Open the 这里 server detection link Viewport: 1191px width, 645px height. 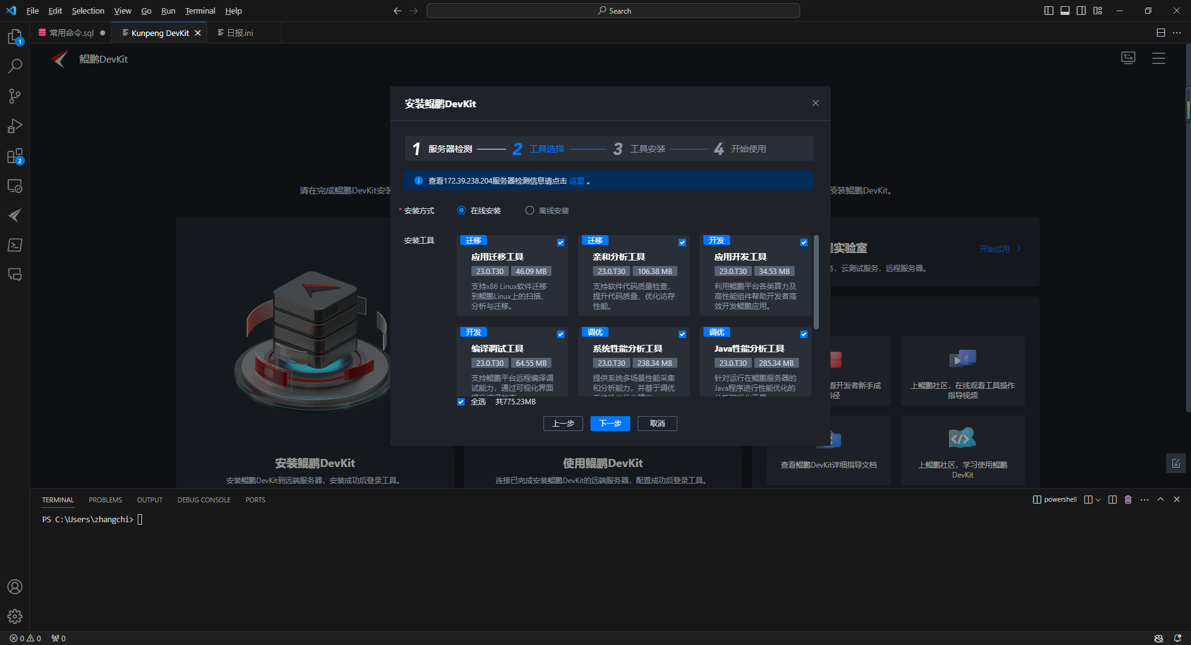click(x=576, y=180)
